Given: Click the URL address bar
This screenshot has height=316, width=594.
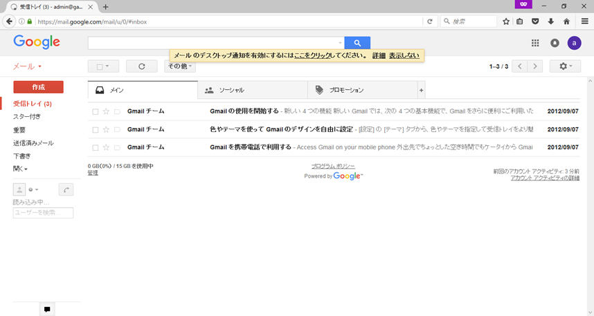Looking at the screenshot, I should [229, 21].
